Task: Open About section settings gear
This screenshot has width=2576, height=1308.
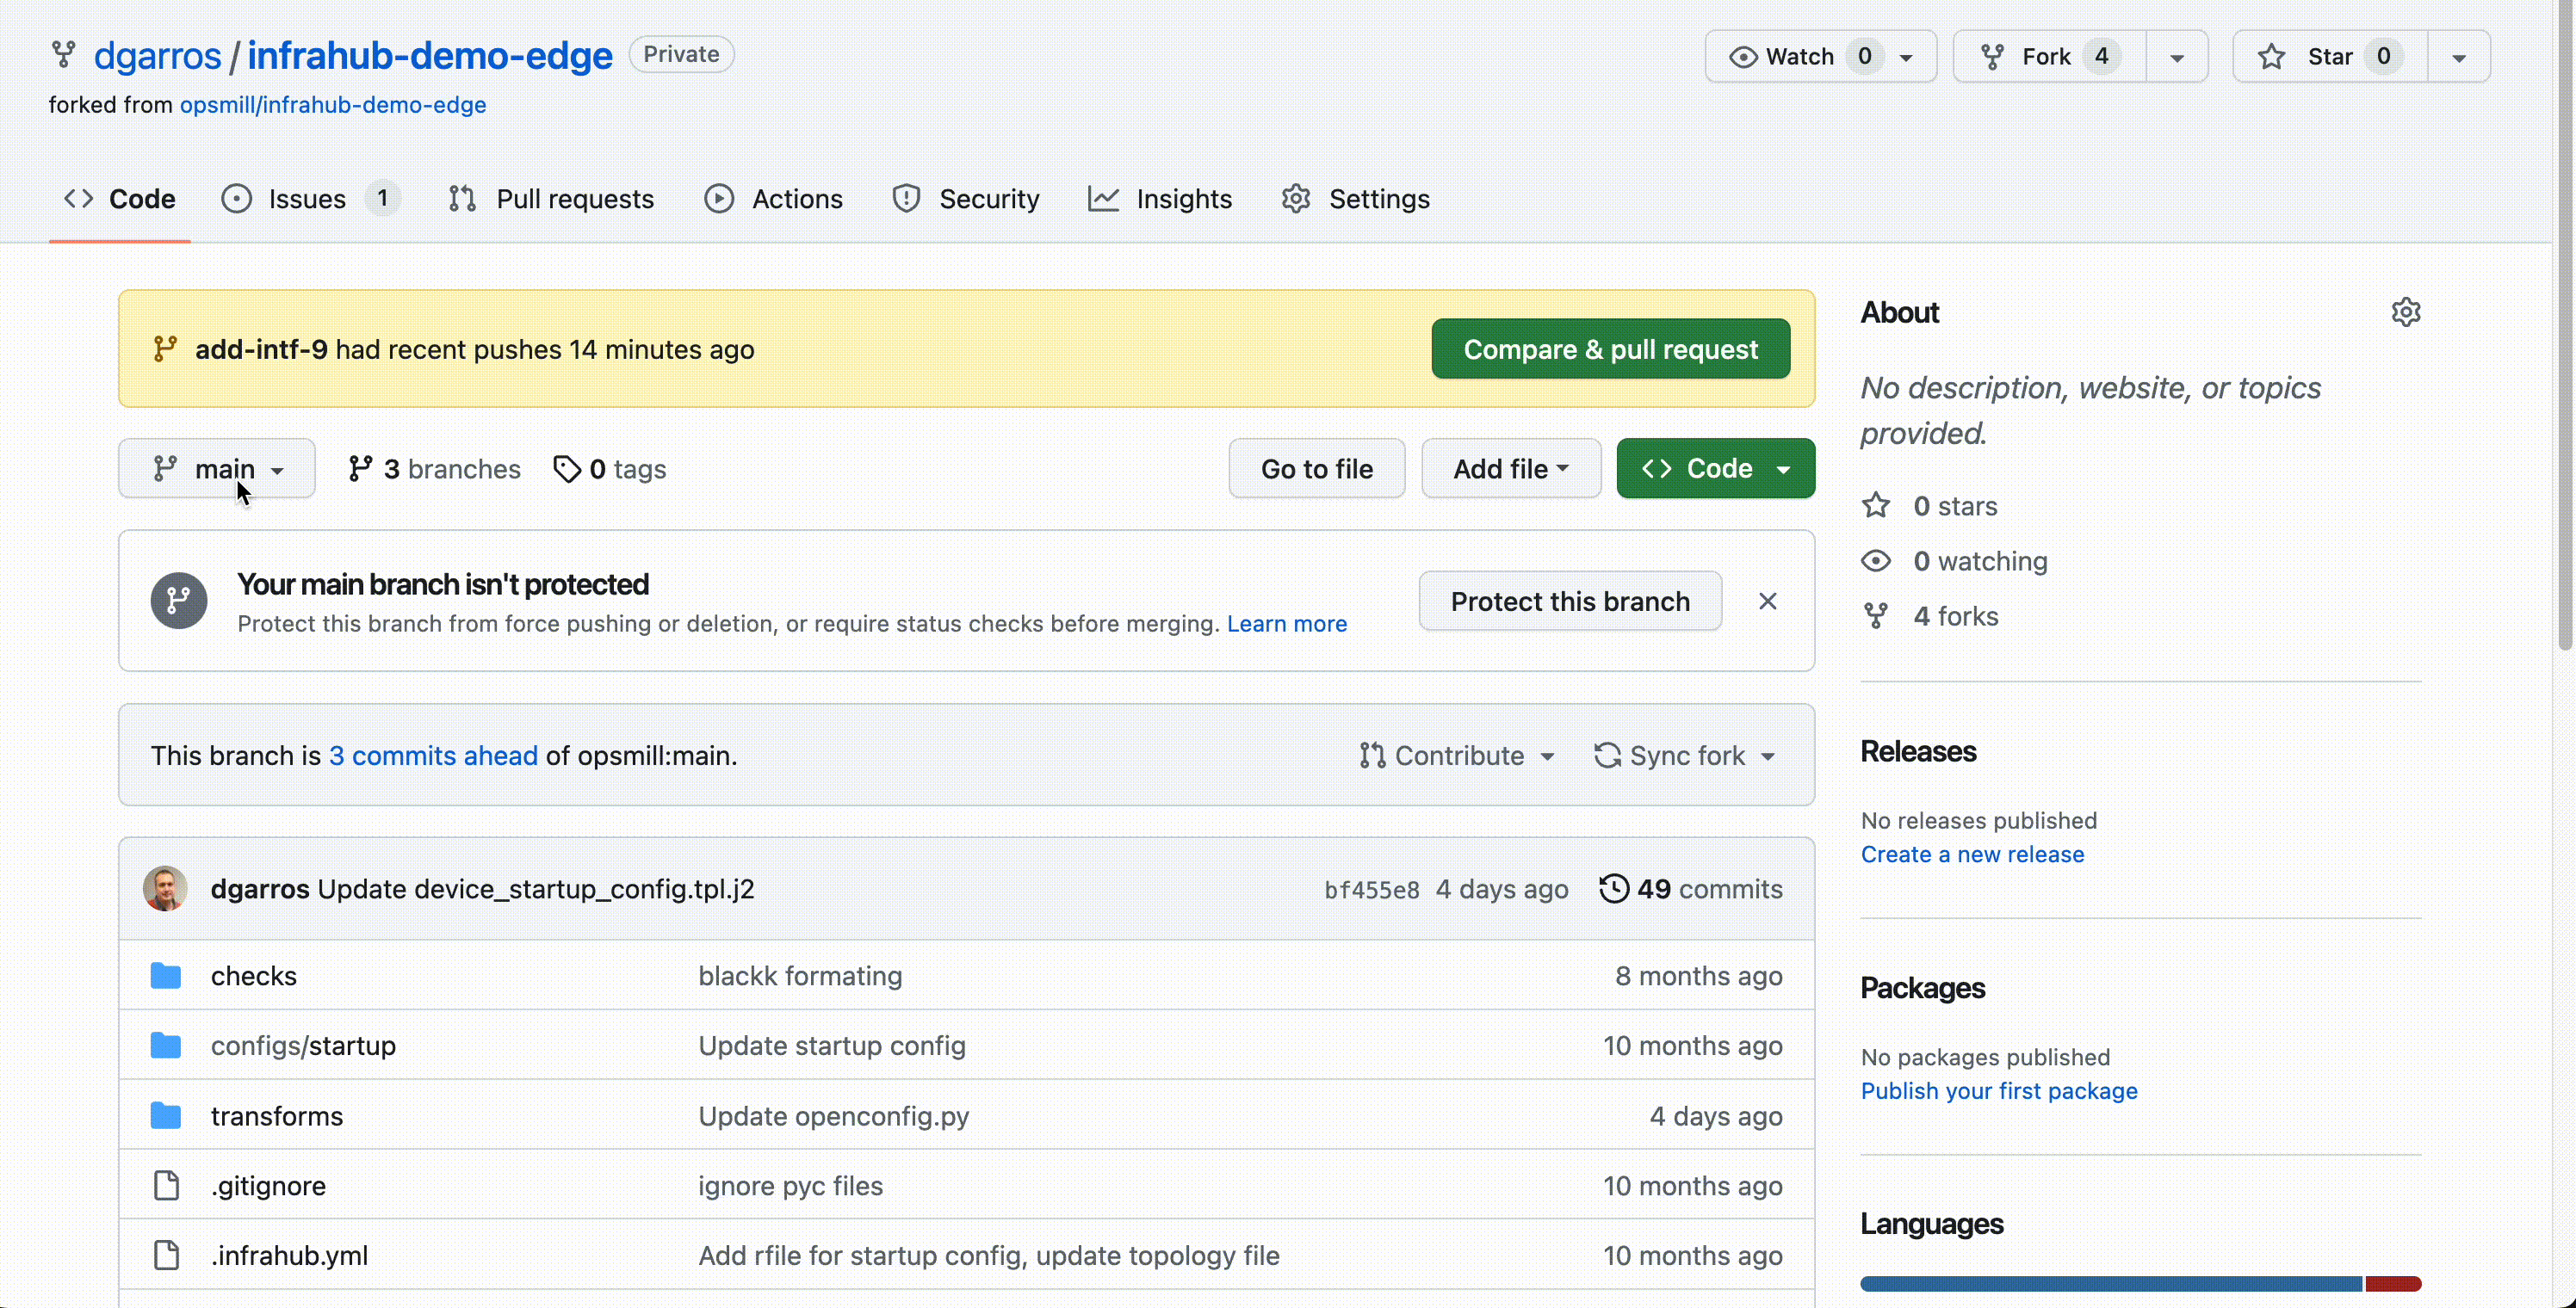Action: point(2406,312)
